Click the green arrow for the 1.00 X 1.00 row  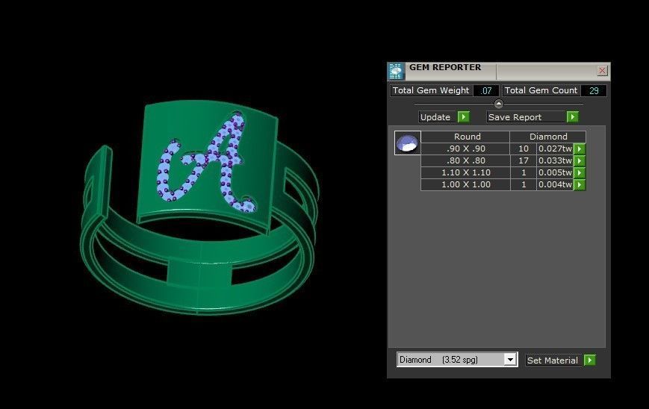click(x=580, y=185)
